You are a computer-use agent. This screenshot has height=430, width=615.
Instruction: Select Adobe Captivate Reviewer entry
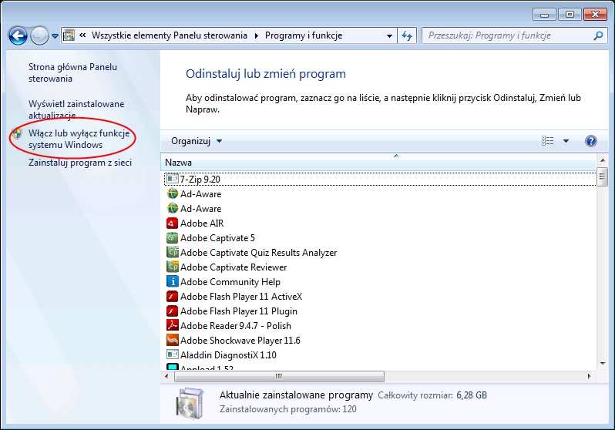[234, 267]
